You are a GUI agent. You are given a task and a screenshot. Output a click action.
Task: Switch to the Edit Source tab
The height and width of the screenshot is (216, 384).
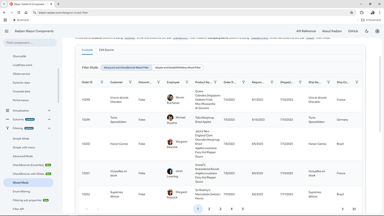pyautogui.click(x=106, y=50)
